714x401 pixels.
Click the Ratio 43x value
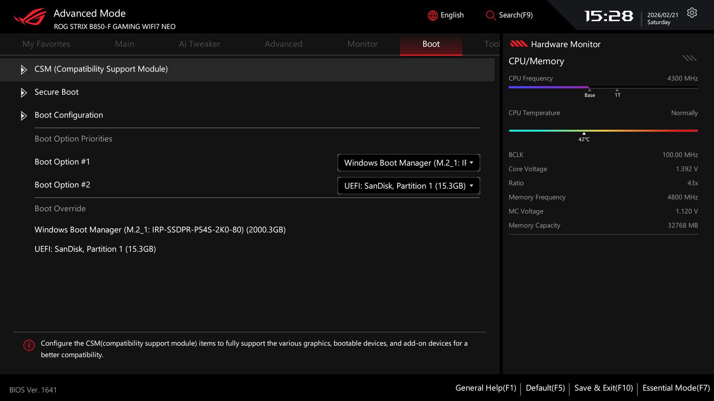[x=692, y=183]
